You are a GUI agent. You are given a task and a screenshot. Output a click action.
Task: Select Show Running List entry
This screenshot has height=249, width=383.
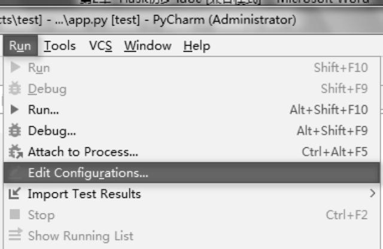[x=191, y=236]
